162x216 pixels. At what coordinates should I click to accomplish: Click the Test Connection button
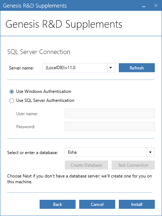[133, 165]
